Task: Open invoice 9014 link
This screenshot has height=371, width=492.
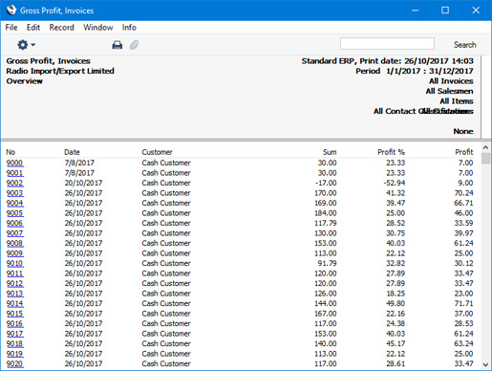Action: coord(14,303)
